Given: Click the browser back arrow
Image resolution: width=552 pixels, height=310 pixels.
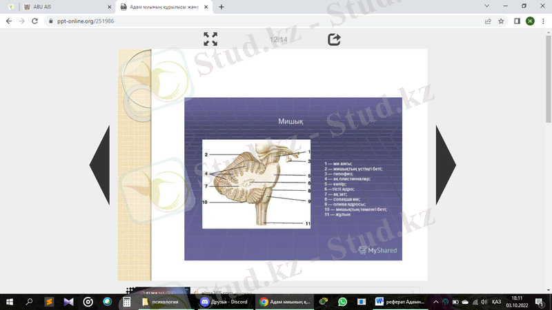Looking at the screenshot, I should coord(9,21).
